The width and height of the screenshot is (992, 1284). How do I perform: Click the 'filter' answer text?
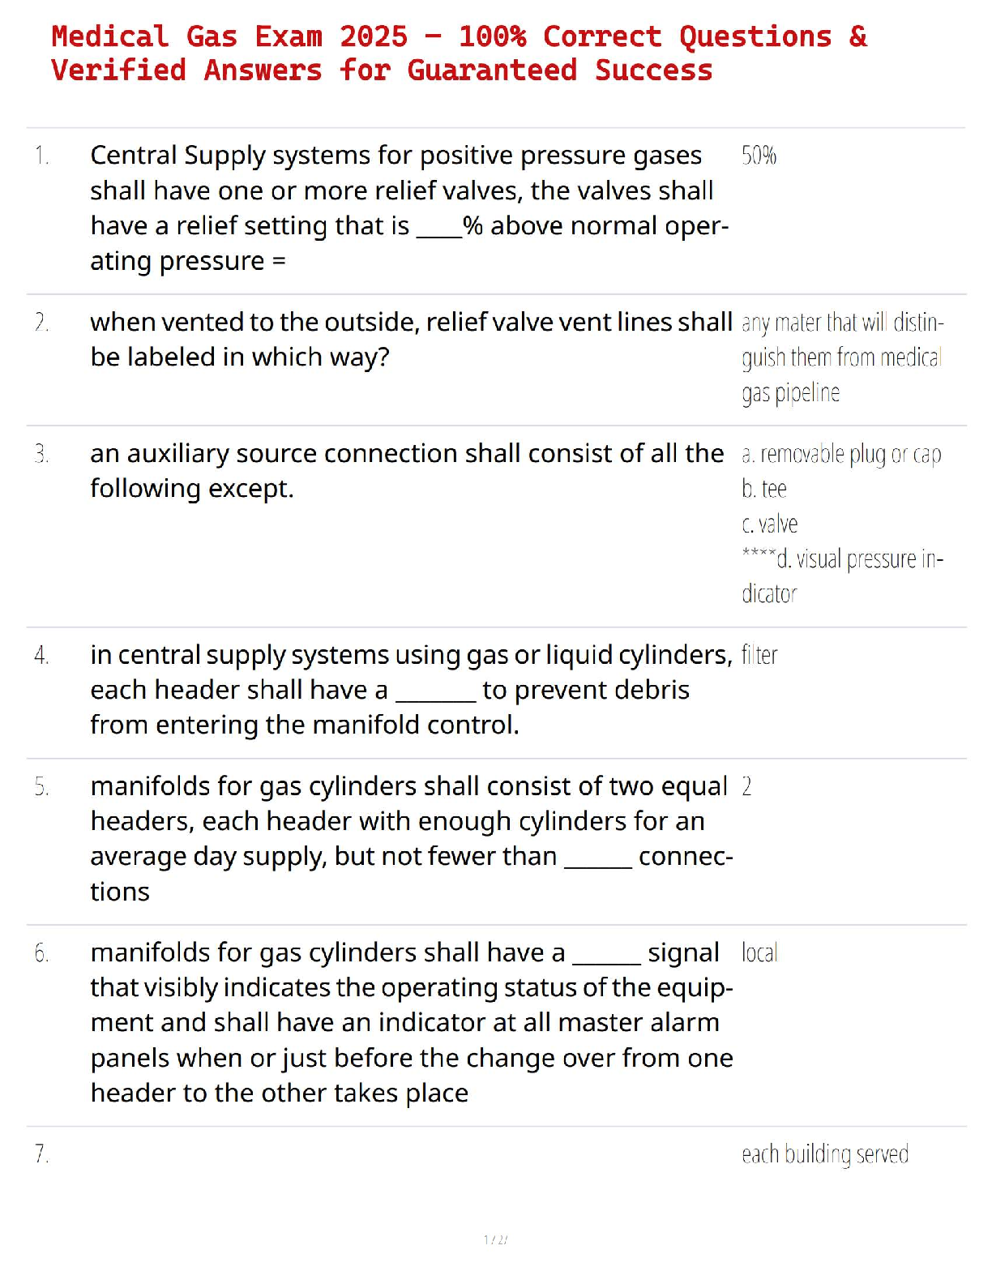point(759,655)
